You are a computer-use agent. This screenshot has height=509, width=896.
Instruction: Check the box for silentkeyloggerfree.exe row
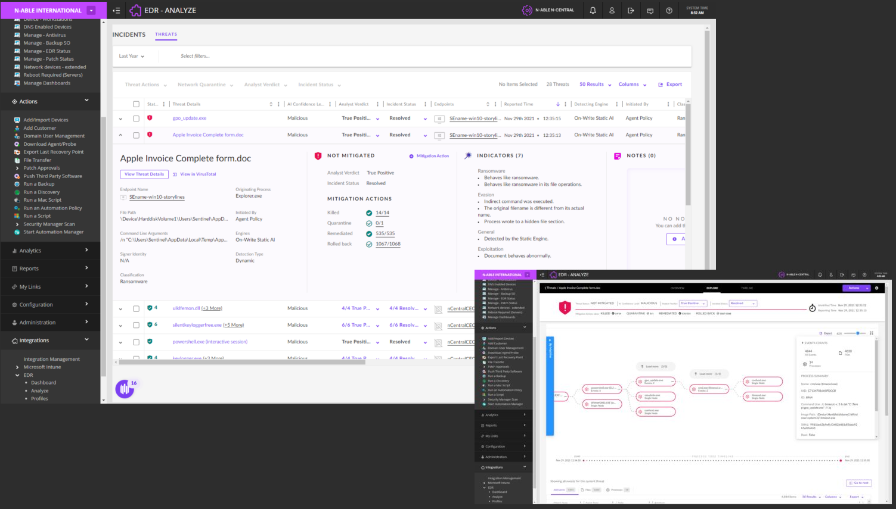pyautogui.click(x=136, y=325)
